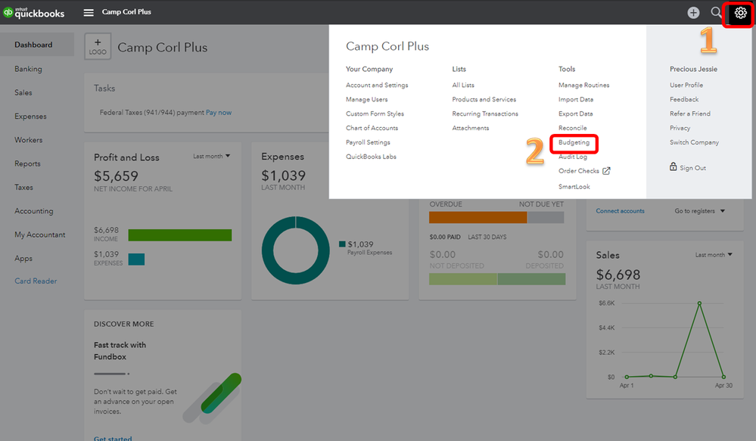Open the Sales Last month dropdown
756x441 pixels.
(714, 255)
